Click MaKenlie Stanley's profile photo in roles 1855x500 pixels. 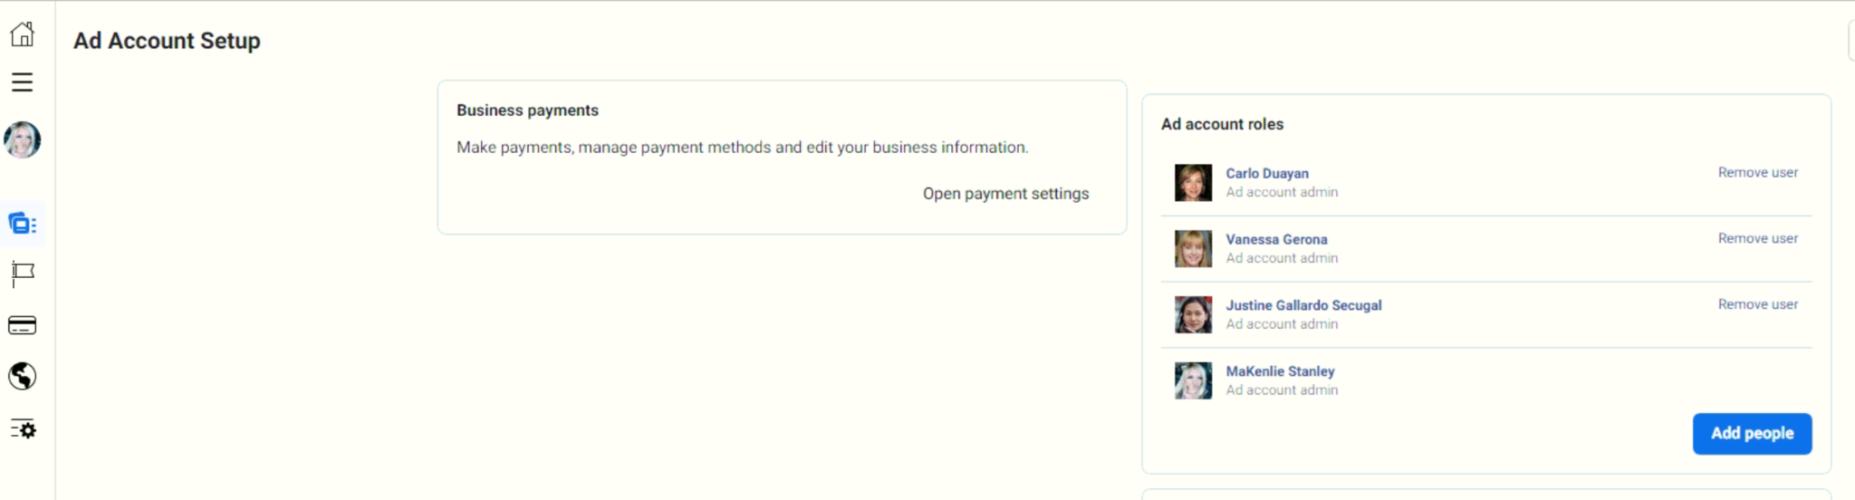click(1193, 381)
